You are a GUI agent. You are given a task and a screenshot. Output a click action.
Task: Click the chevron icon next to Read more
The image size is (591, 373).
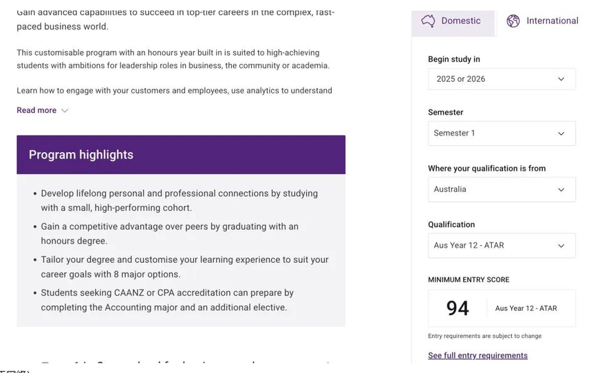[65, 111]
